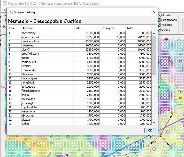Select the backjungmin account cell
Screen dimensions: 184x157
[47, 78]
